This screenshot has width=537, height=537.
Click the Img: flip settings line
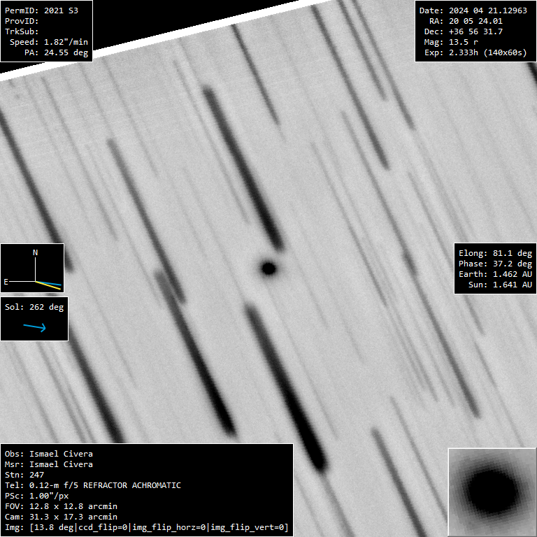coord(147,527)
